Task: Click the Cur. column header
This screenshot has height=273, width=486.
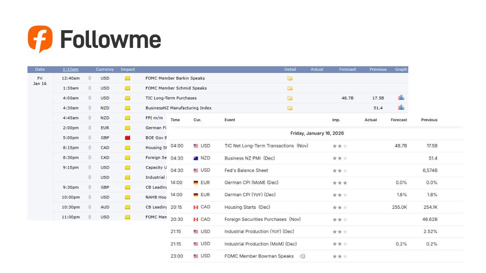Action: pos(197,120)
